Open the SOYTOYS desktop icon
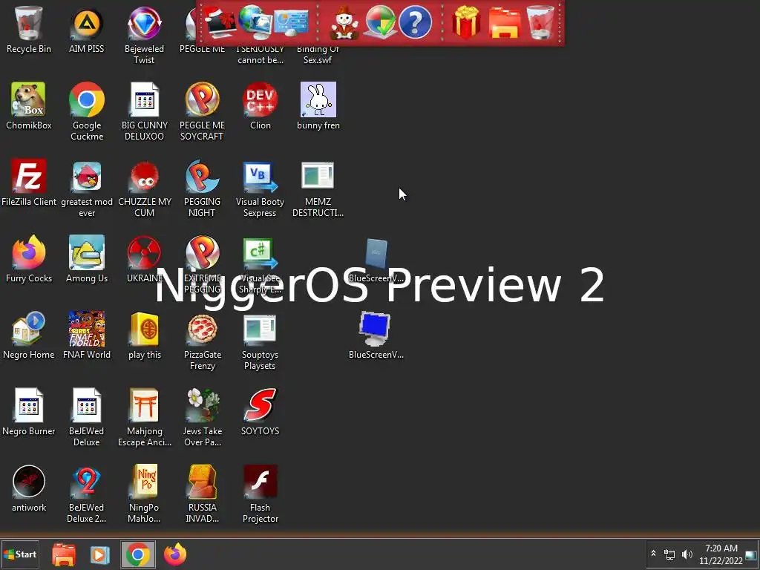Viewport: 760px width, 570px height. [x=261, y=412]
